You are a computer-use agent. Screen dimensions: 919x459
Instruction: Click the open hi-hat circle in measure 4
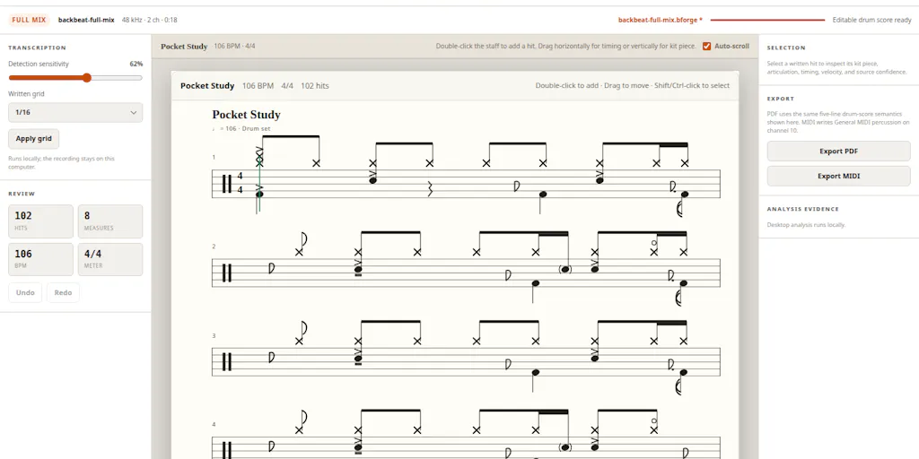point(654,420)
